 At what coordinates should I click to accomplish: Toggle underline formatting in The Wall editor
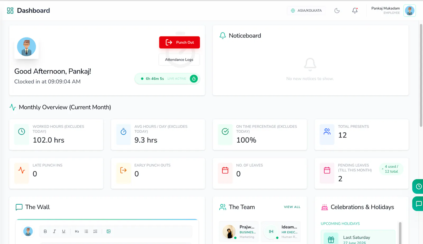[64, 231]
